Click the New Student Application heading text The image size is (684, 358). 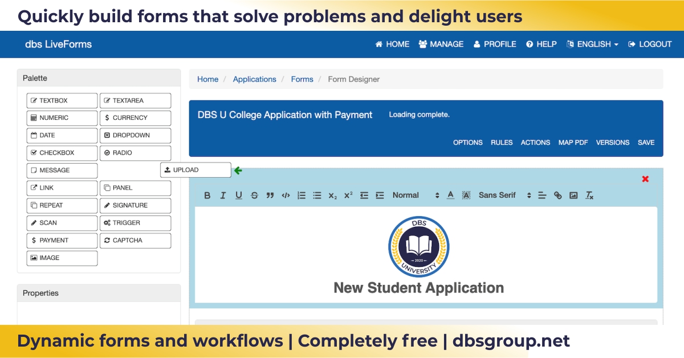419,288
